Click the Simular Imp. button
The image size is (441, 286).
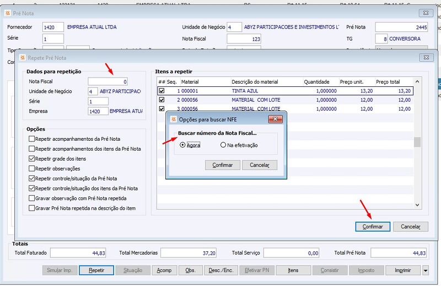(x=60, y=270)
